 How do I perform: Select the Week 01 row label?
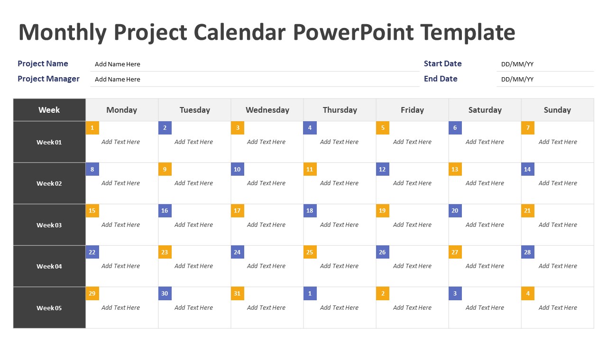click(49, 142)
